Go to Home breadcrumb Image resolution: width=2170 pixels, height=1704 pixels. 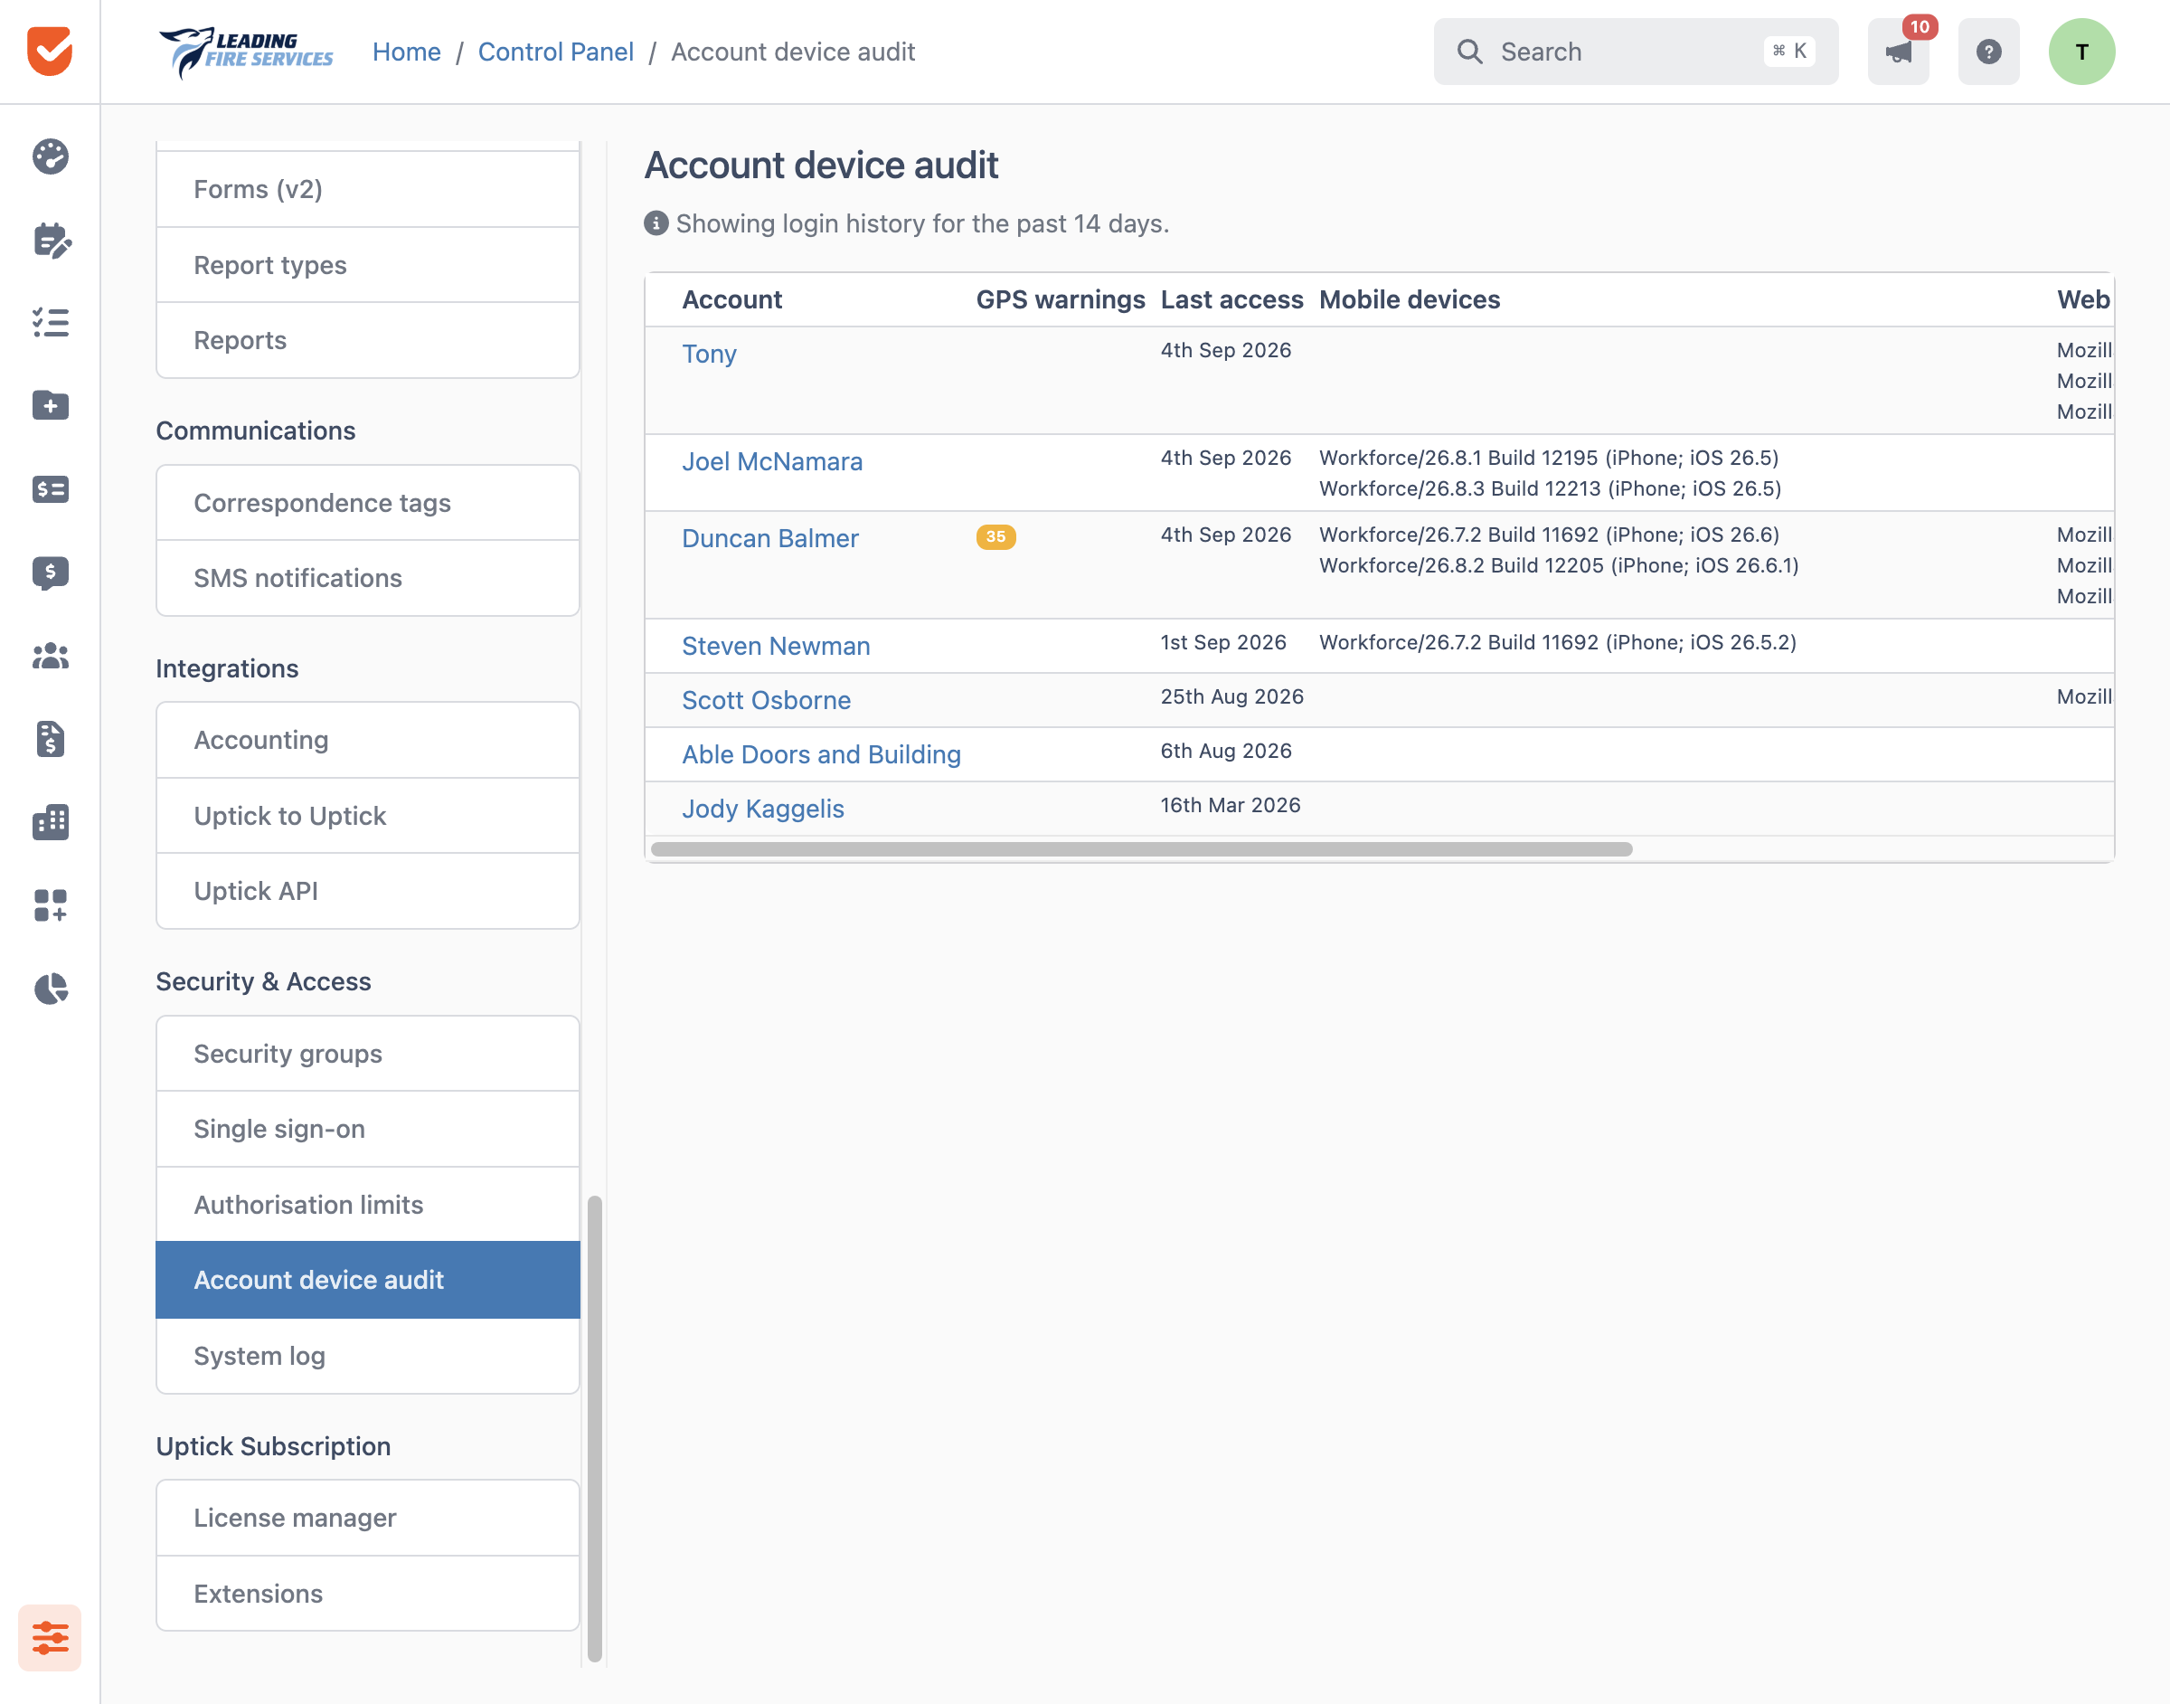point(406,52)
